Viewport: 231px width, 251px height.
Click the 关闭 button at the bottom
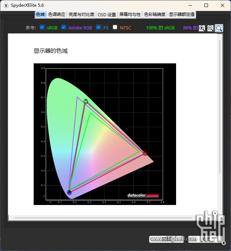[205, 239]
